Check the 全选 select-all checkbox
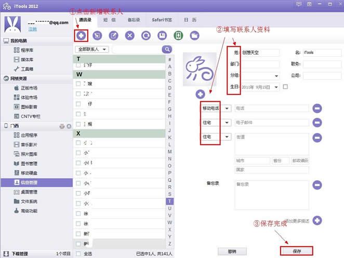Screen dimensions: 344x258 [78, 254]
